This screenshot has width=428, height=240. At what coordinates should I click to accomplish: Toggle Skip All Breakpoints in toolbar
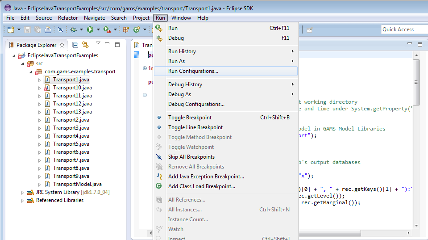pos(61,29)
